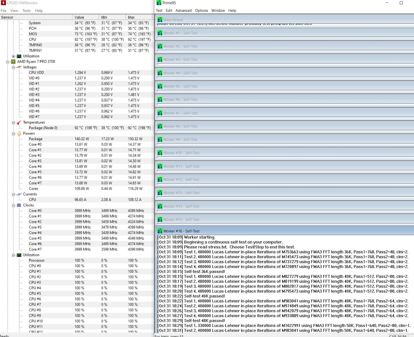The image size is (414, 337).
Task: Click the Temperatures thermometer icon
Action: 19,122
